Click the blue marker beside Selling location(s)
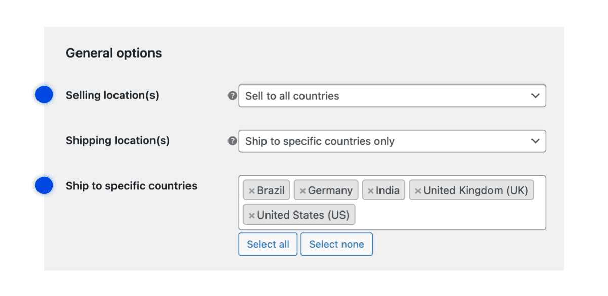The image size is (608, 296). [44, 95]
